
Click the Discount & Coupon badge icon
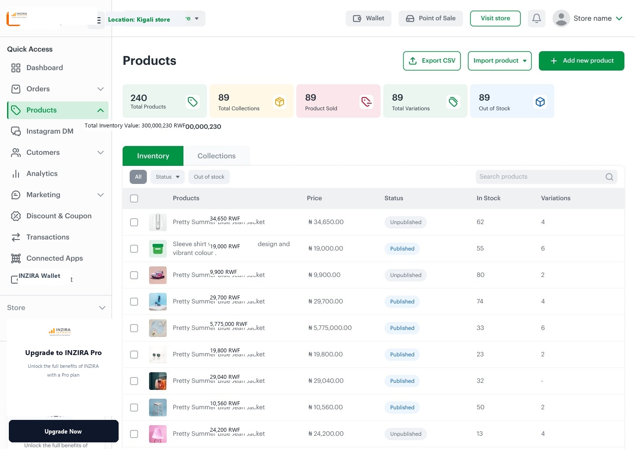pyautogui.click(x=16, y=216)
